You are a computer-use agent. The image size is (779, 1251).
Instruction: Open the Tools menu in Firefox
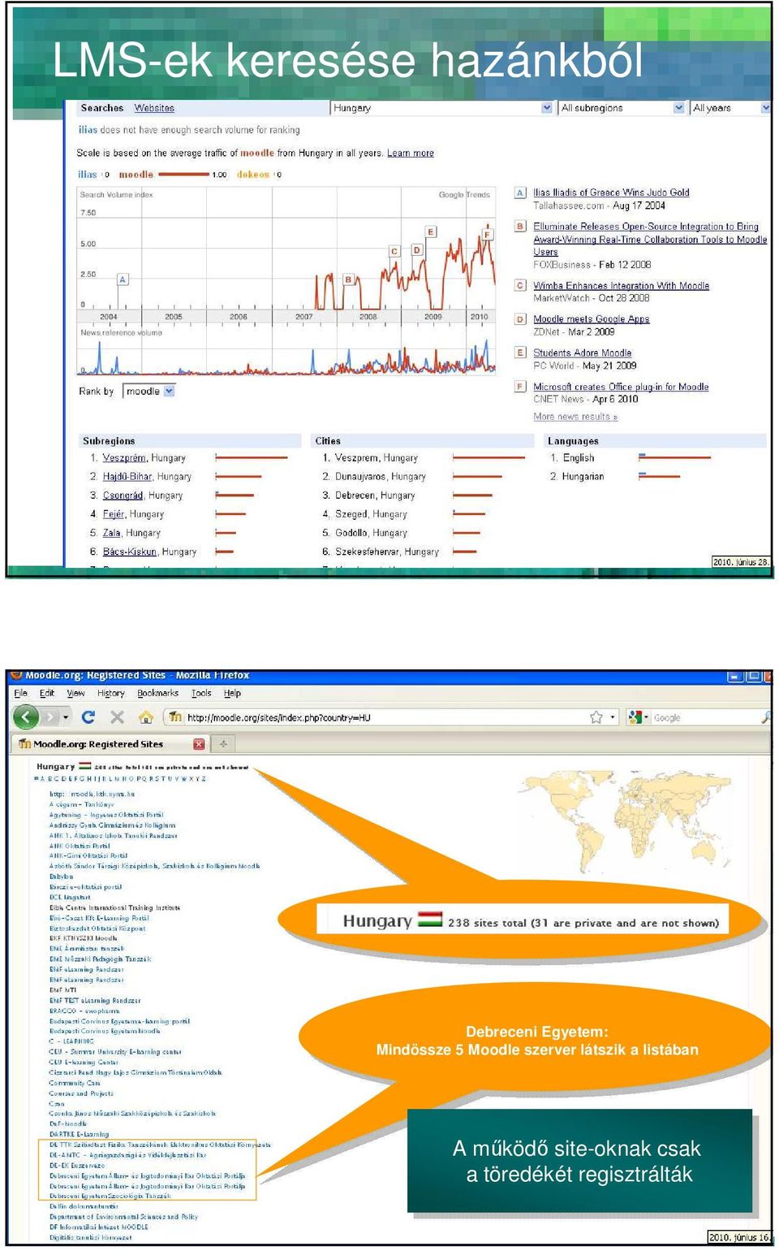201,693
